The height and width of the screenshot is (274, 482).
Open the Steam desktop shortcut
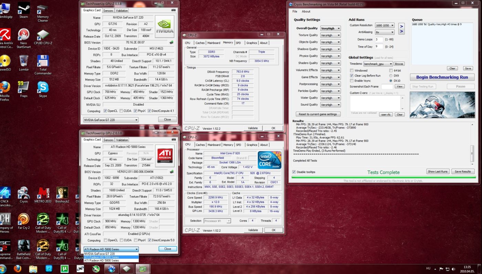point(24,10)
